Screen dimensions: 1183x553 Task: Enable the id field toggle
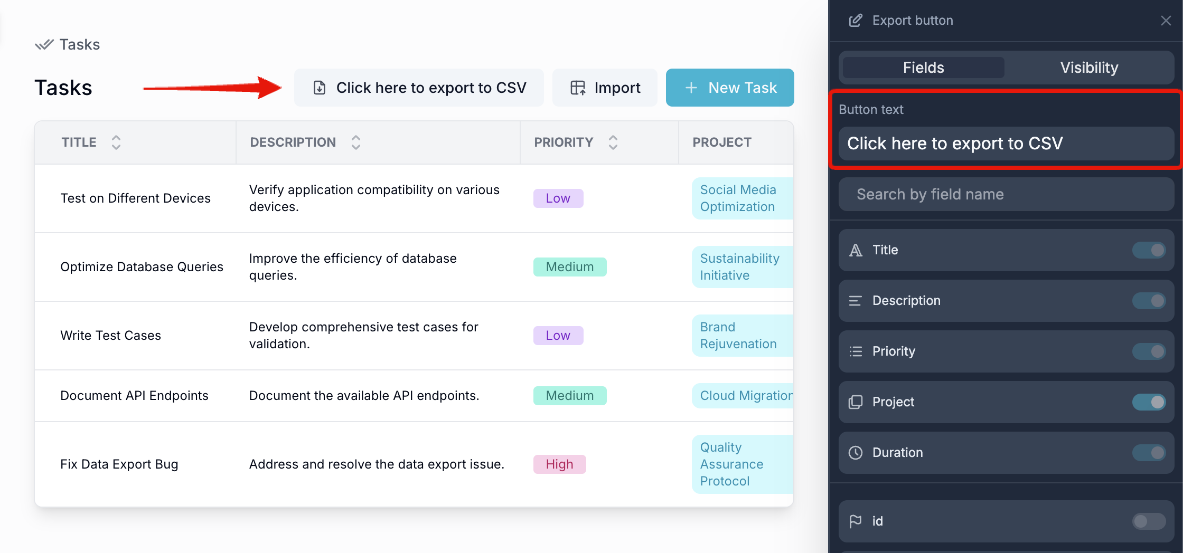1149,521
